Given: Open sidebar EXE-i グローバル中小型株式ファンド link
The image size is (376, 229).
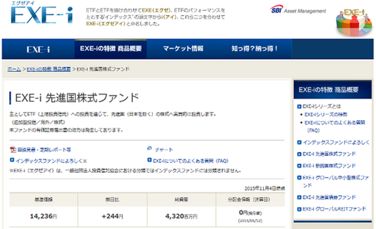Looking at the screenshot, I should pyautogui.click(x=336, y=181).
